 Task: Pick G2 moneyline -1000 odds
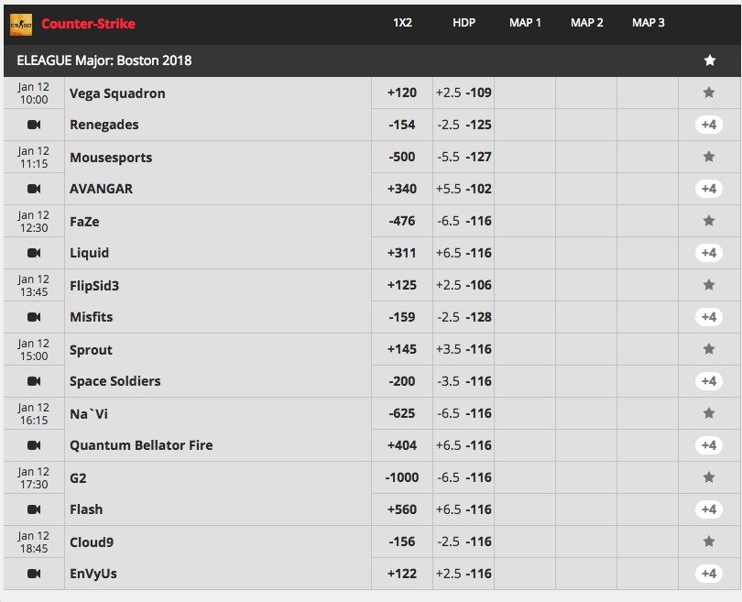(x=402, y=477)
